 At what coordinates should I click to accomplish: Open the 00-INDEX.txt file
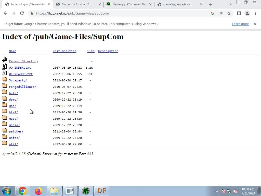click(x=20, y=68)
